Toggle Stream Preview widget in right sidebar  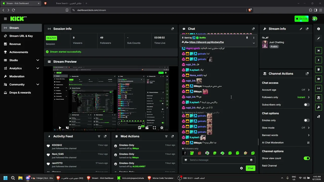click(318, 51)
